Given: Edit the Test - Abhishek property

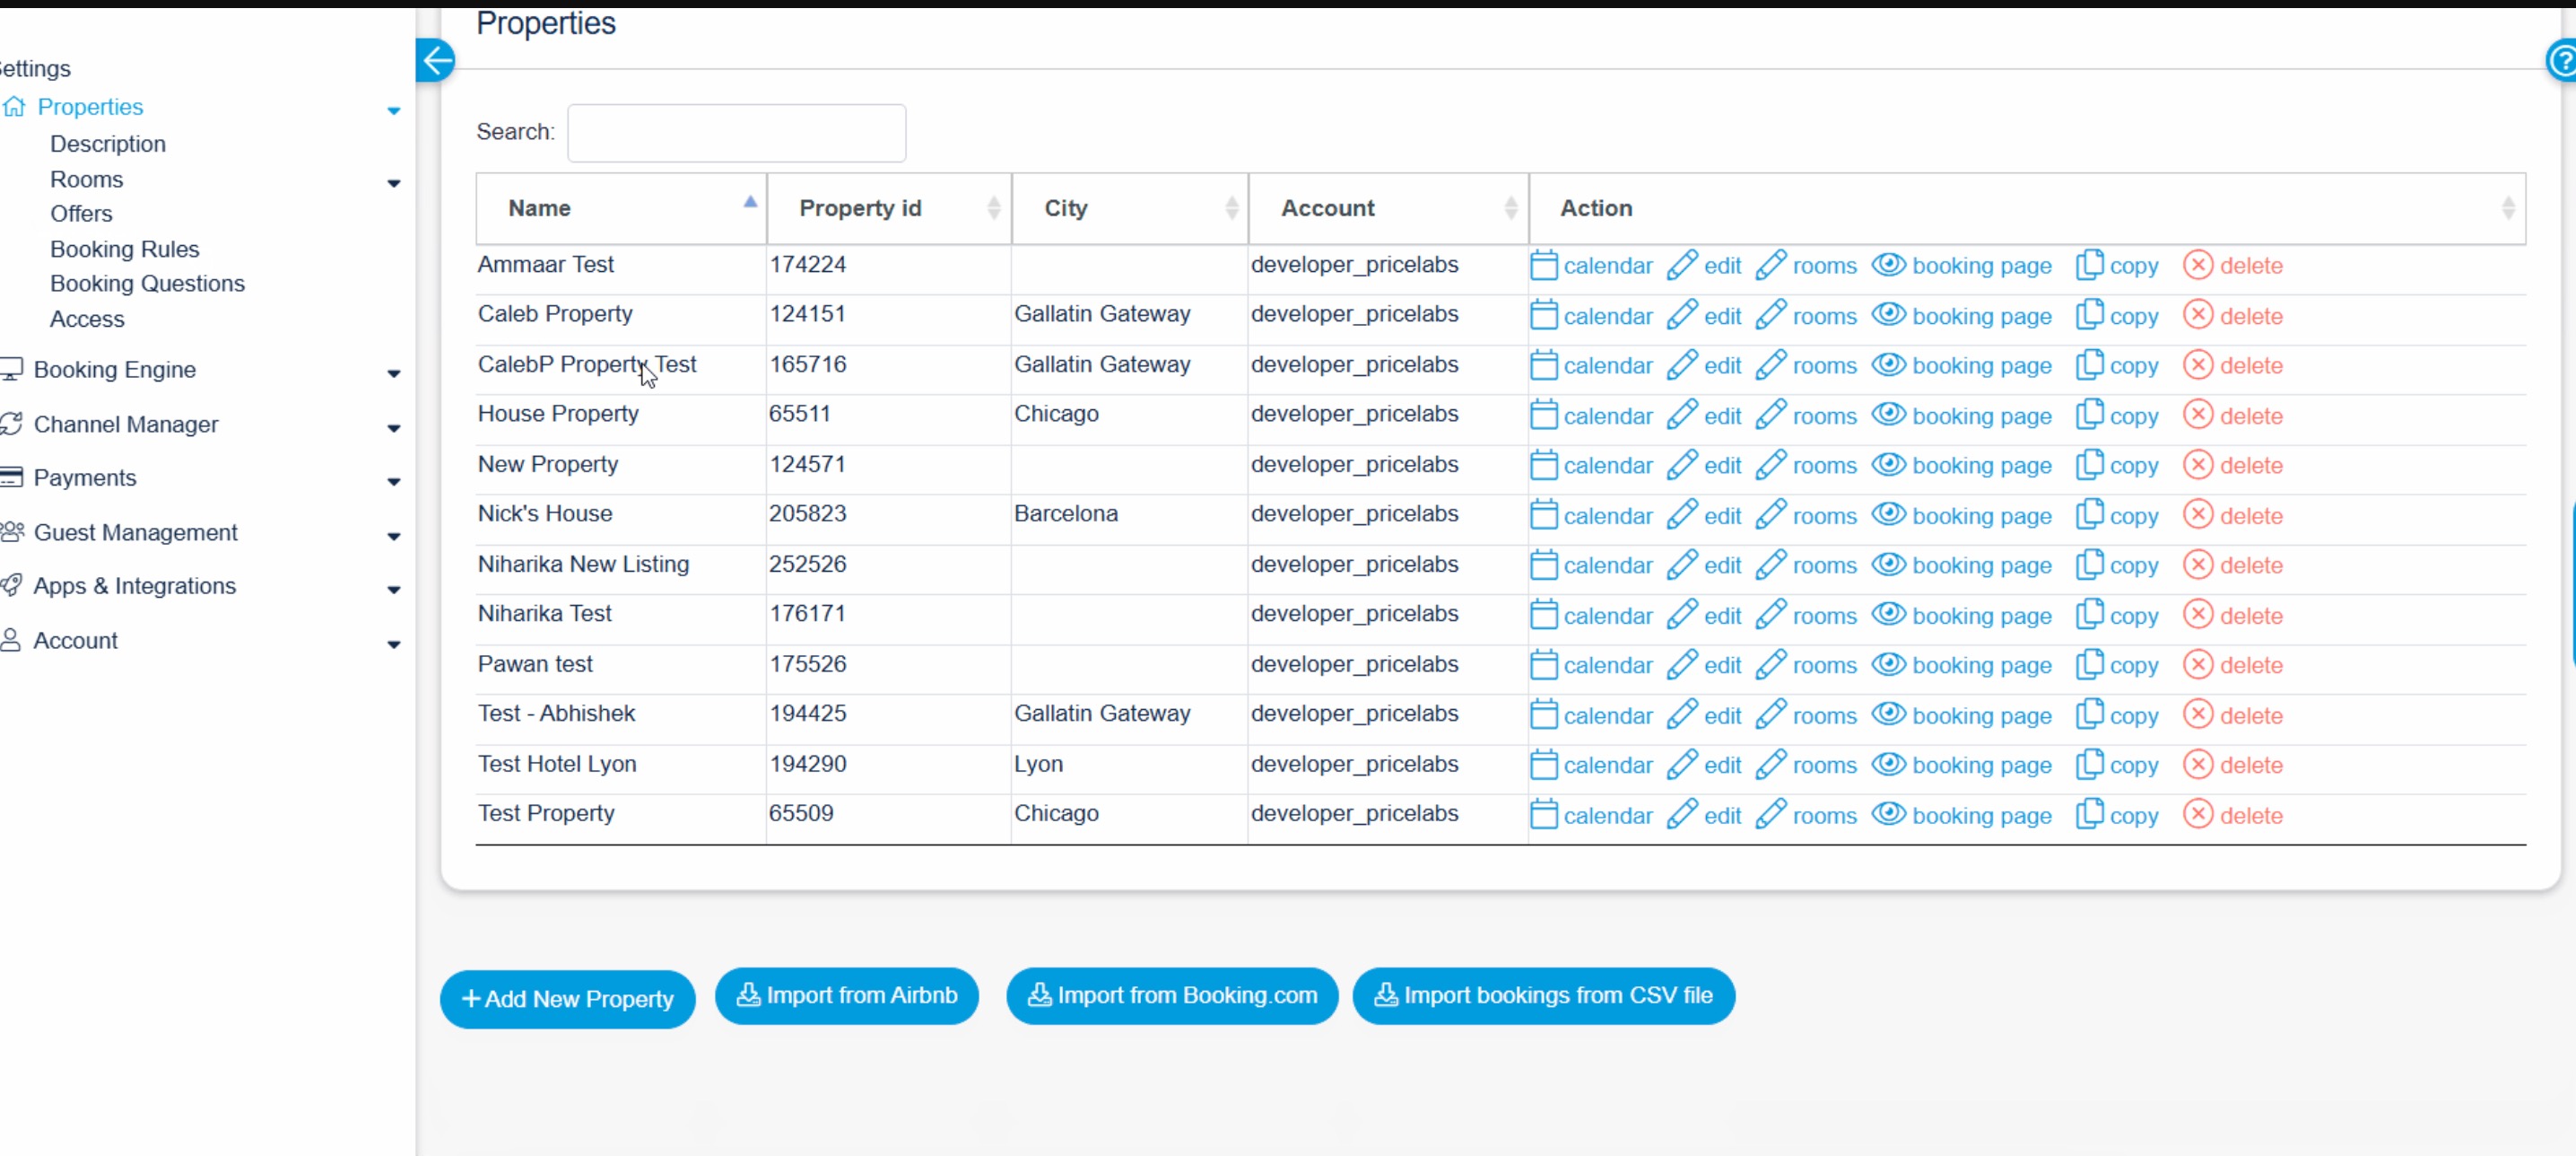Looking at the screenshot, I should click(x=1704, y=715).
